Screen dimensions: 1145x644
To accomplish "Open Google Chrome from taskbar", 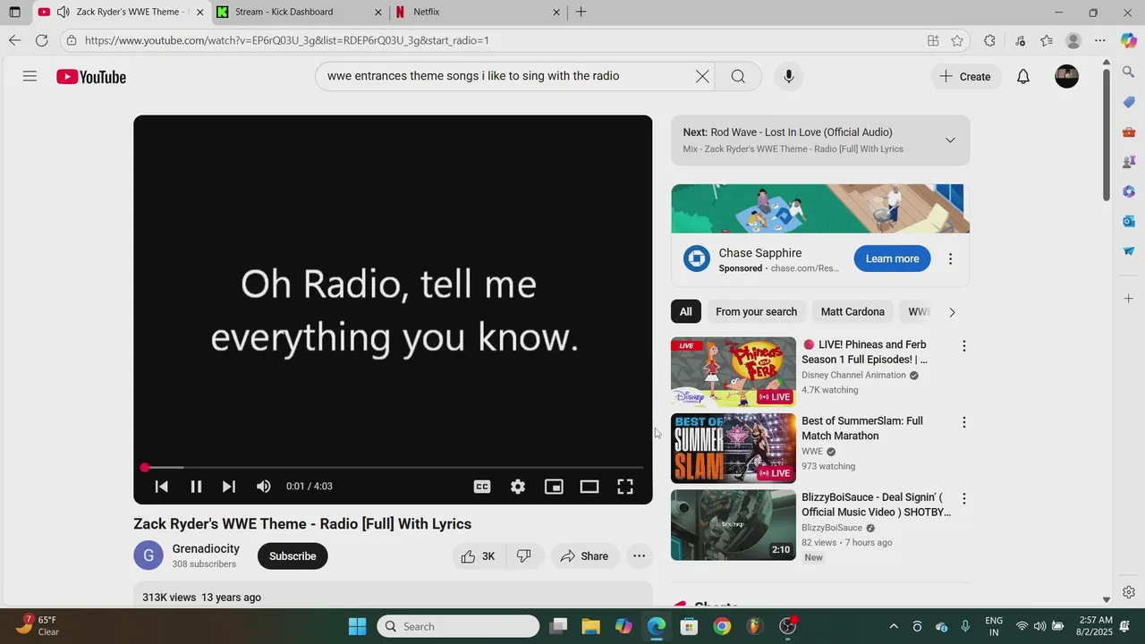I will point(722,626).
